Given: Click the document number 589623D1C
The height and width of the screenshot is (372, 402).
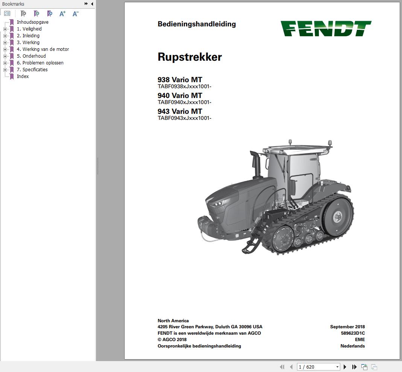Looking at the screenshot, I should [353, 333].
